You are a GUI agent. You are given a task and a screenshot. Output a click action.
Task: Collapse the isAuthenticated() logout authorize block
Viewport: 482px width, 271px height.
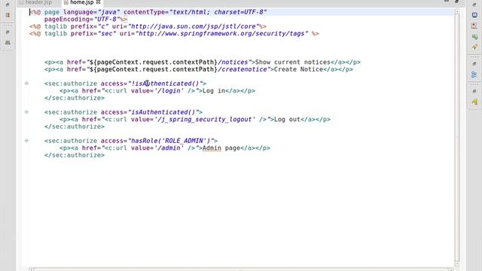[27, 112]
